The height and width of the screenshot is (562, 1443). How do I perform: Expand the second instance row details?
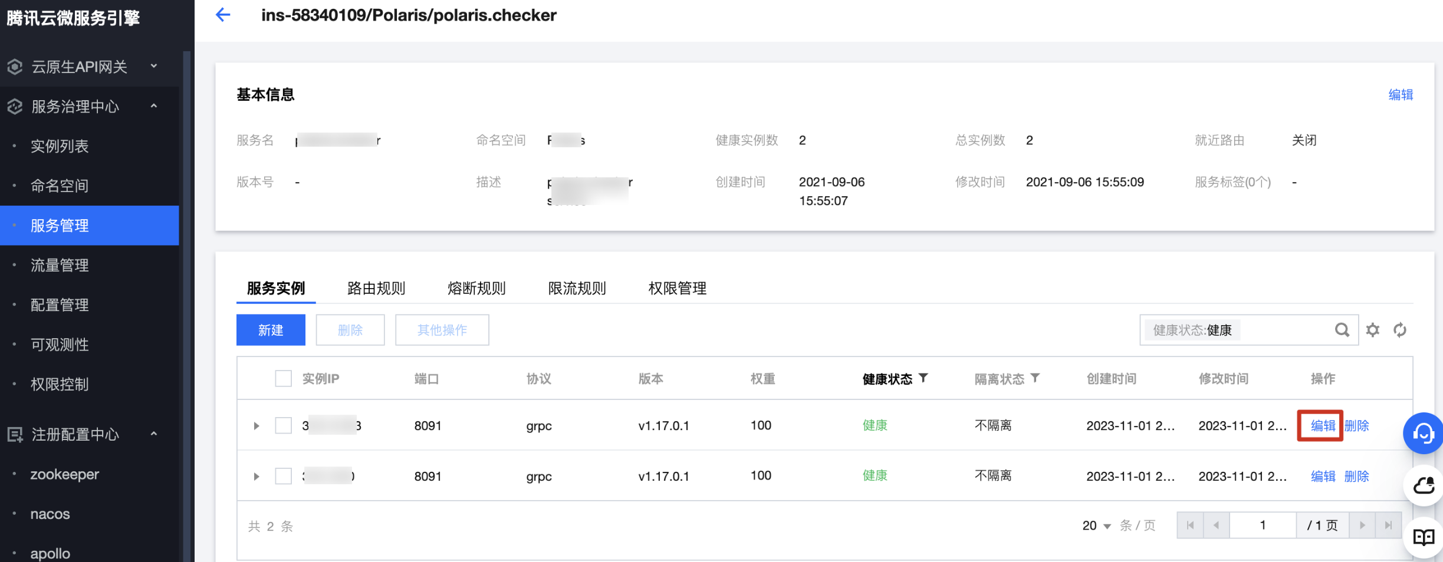point(256,476)
